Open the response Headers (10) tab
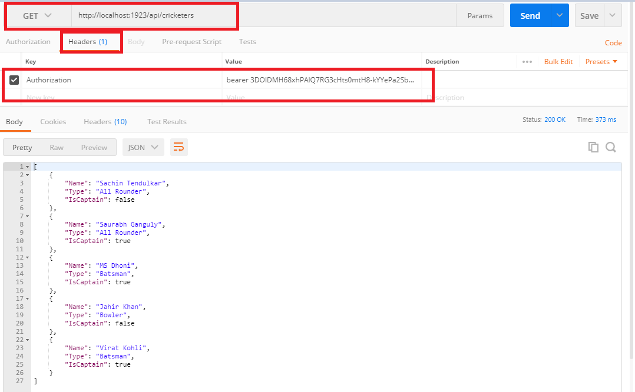 pyautogui.click(x=105, y=122)
